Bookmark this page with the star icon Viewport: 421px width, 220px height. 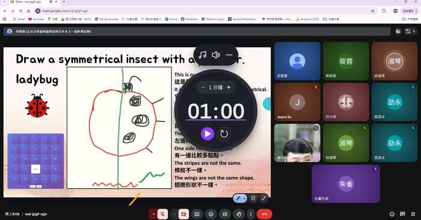coord(373,11)
